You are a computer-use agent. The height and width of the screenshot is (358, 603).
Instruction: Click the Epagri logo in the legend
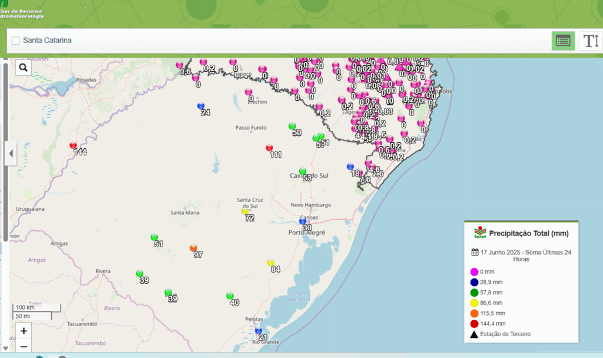(x=481, y=233)
